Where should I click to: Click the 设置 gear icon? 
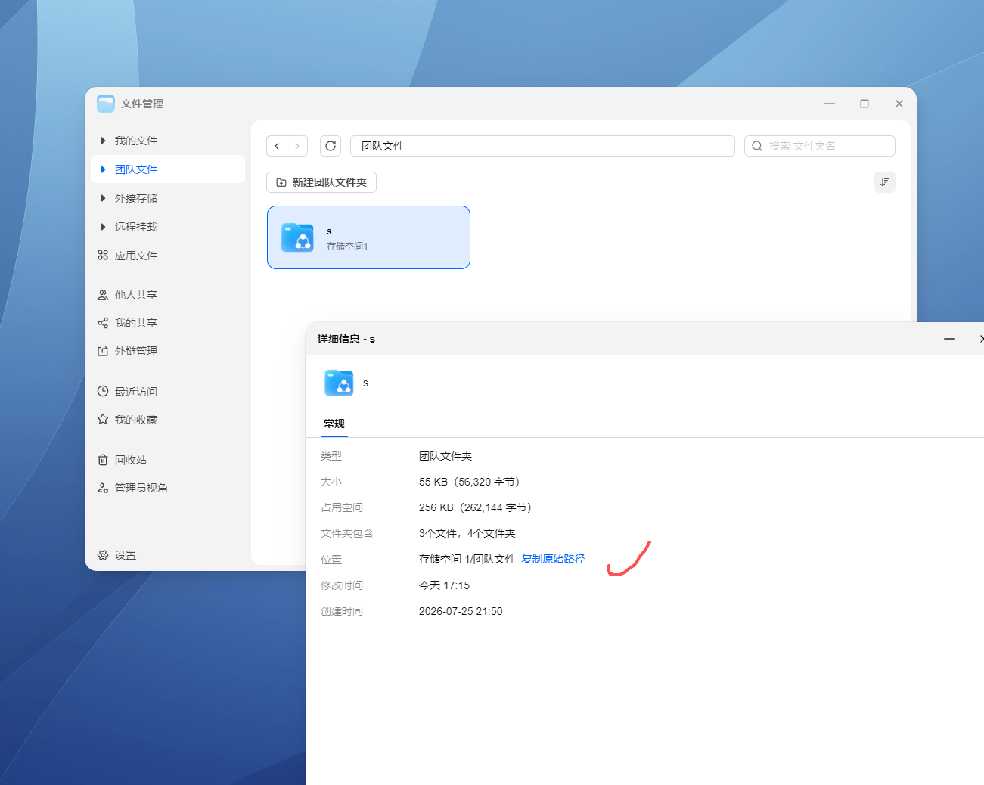103,555
